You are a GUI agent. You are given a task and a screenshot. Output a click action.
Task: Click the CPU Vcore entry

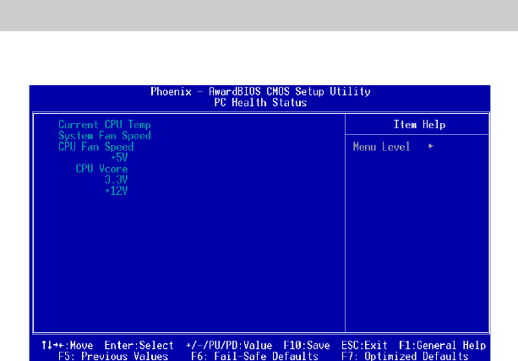tap(101, 169)
